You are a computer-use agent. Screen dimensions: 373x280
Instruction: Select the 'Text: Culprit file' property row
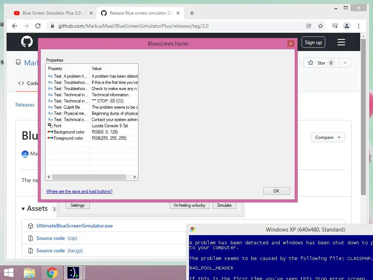pyautogui.click(x=92, y=107)
